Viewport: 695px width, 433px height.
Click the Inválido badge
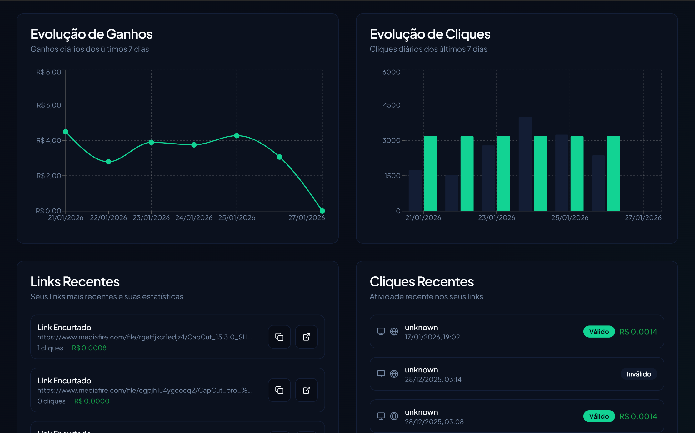(638, 374)
